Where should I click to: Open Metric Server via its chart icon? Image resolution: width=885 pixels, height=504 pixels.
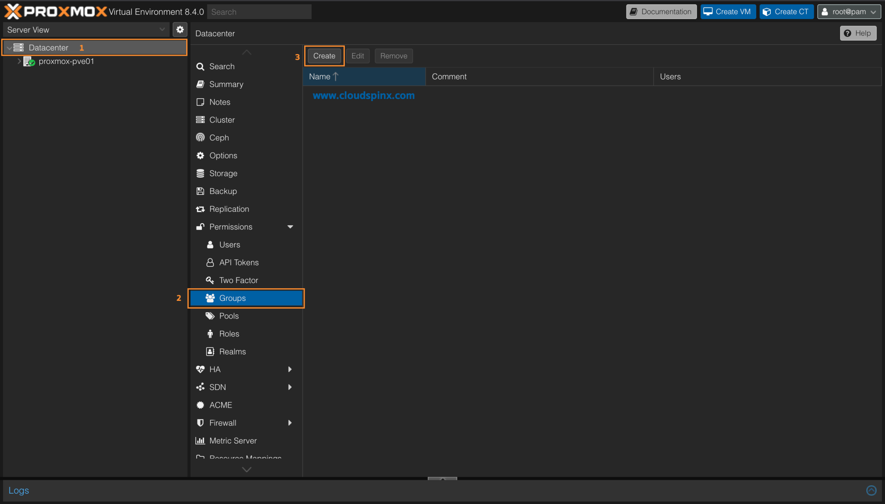pyautogui.click(x=200, y=440)
